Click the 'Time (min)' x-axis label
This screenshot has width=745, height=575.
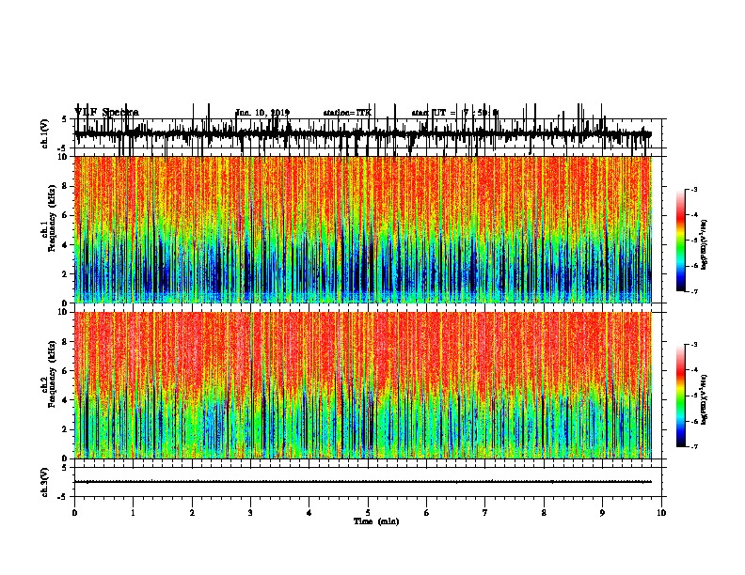[x=376, y=521]
